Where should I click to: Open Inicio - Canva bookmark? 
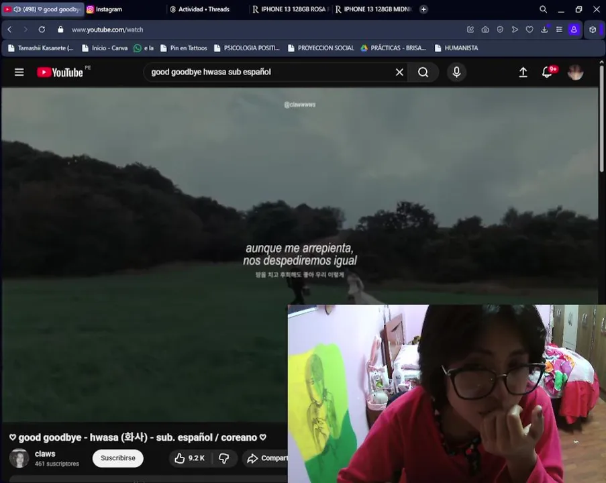(x=105, y=48)
